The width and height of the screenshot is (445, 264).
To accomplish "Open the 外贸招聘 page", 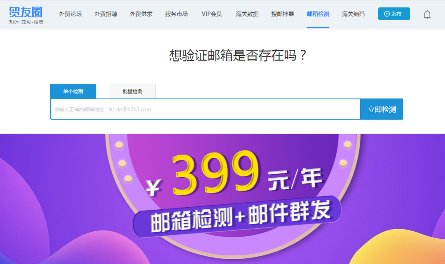I will pos(105,14).
